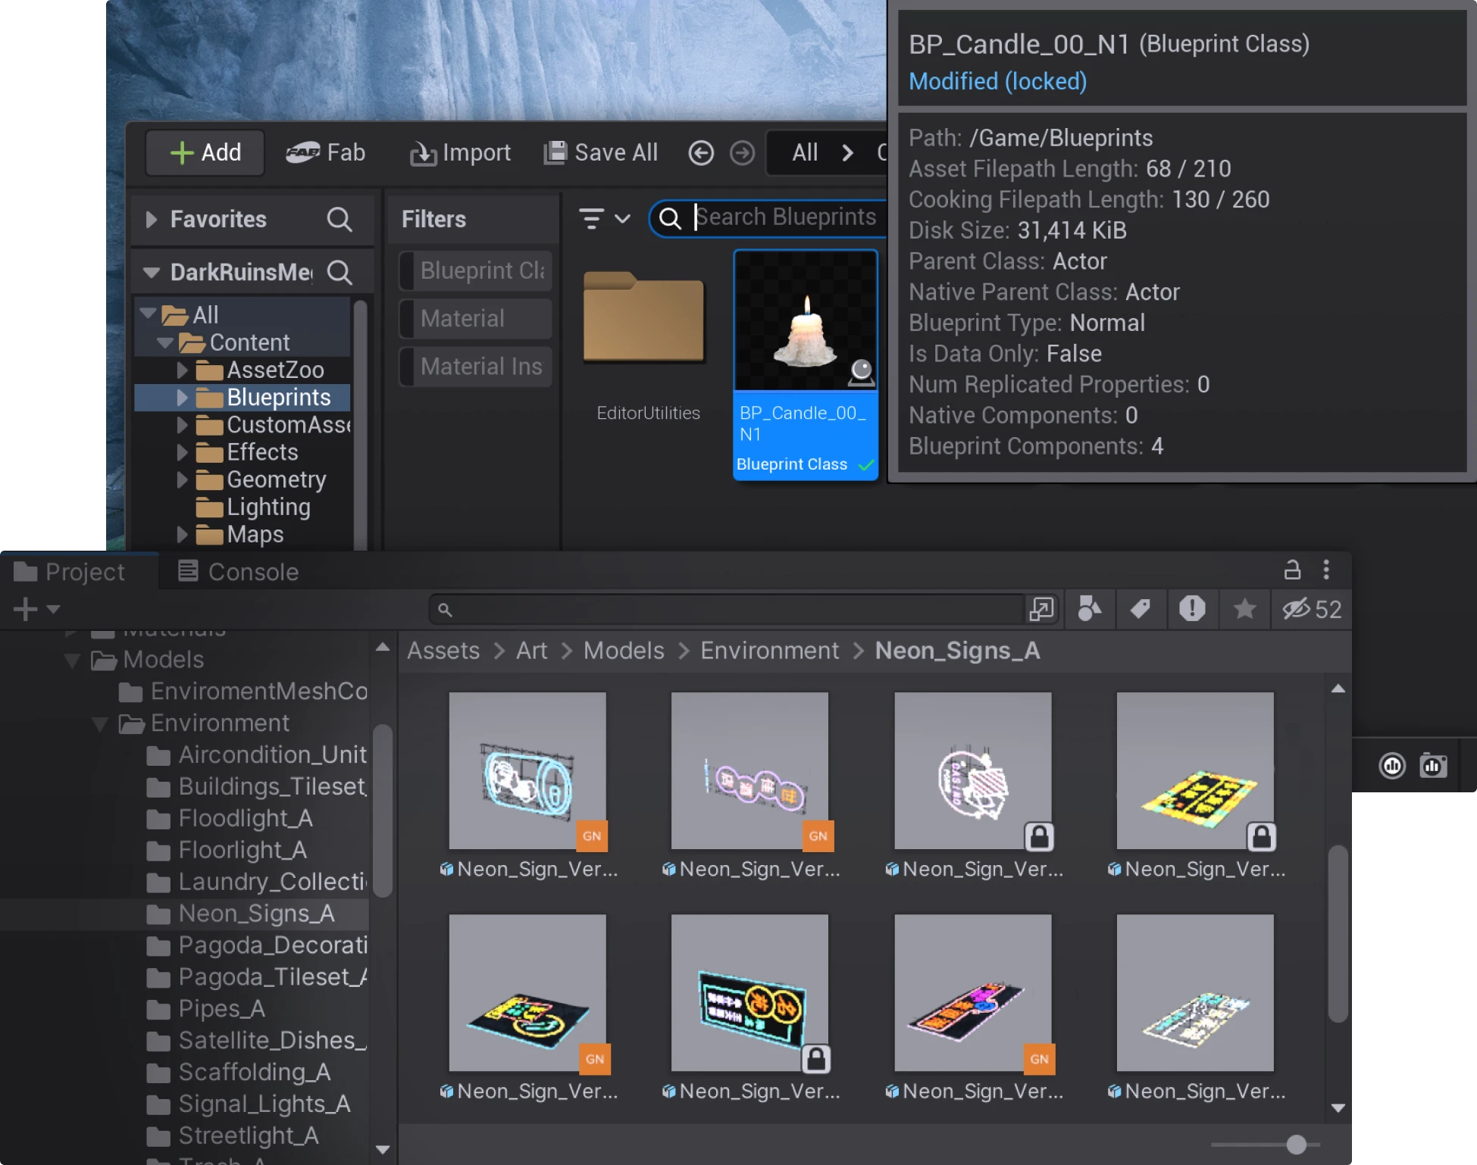Expand the Effects folder in the tree

[182, 452]
